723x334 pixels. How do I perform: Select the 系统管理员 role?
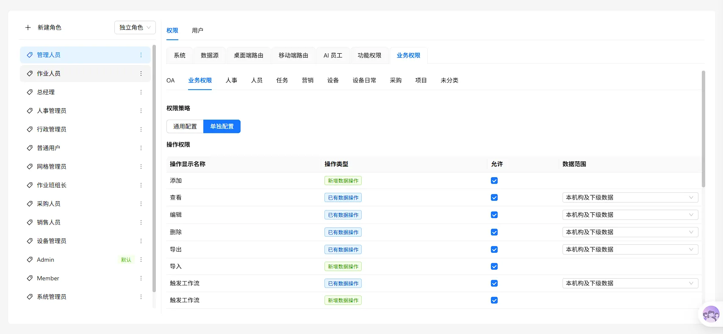click(85, 297)
